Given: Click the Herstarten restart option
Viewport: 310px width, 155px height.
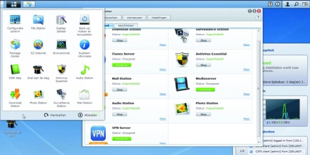Looking at the screenshot, I should click(x=55, y=115).
